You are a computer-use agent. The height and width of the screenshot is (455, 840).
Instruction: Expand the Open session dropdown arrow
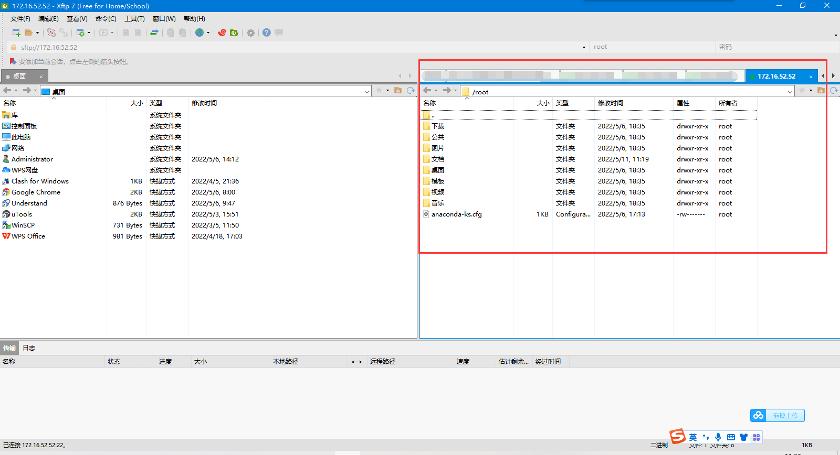point(37,33)
